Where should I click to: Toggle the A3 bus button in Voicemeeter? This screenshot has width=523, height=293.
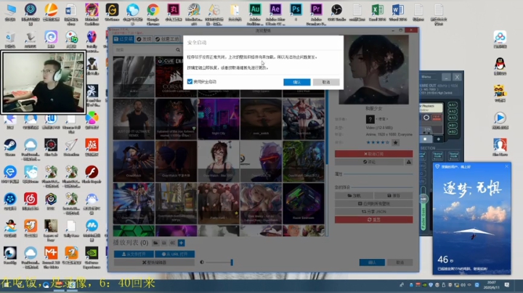[x=453, y=118]
